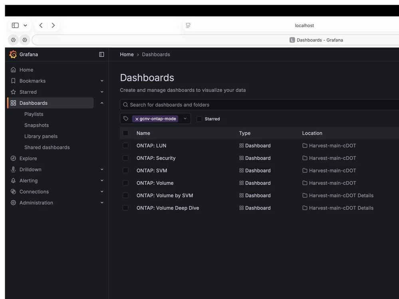
Task: Click the second extension icon beside the tab bar
Action: coord(25,40)
